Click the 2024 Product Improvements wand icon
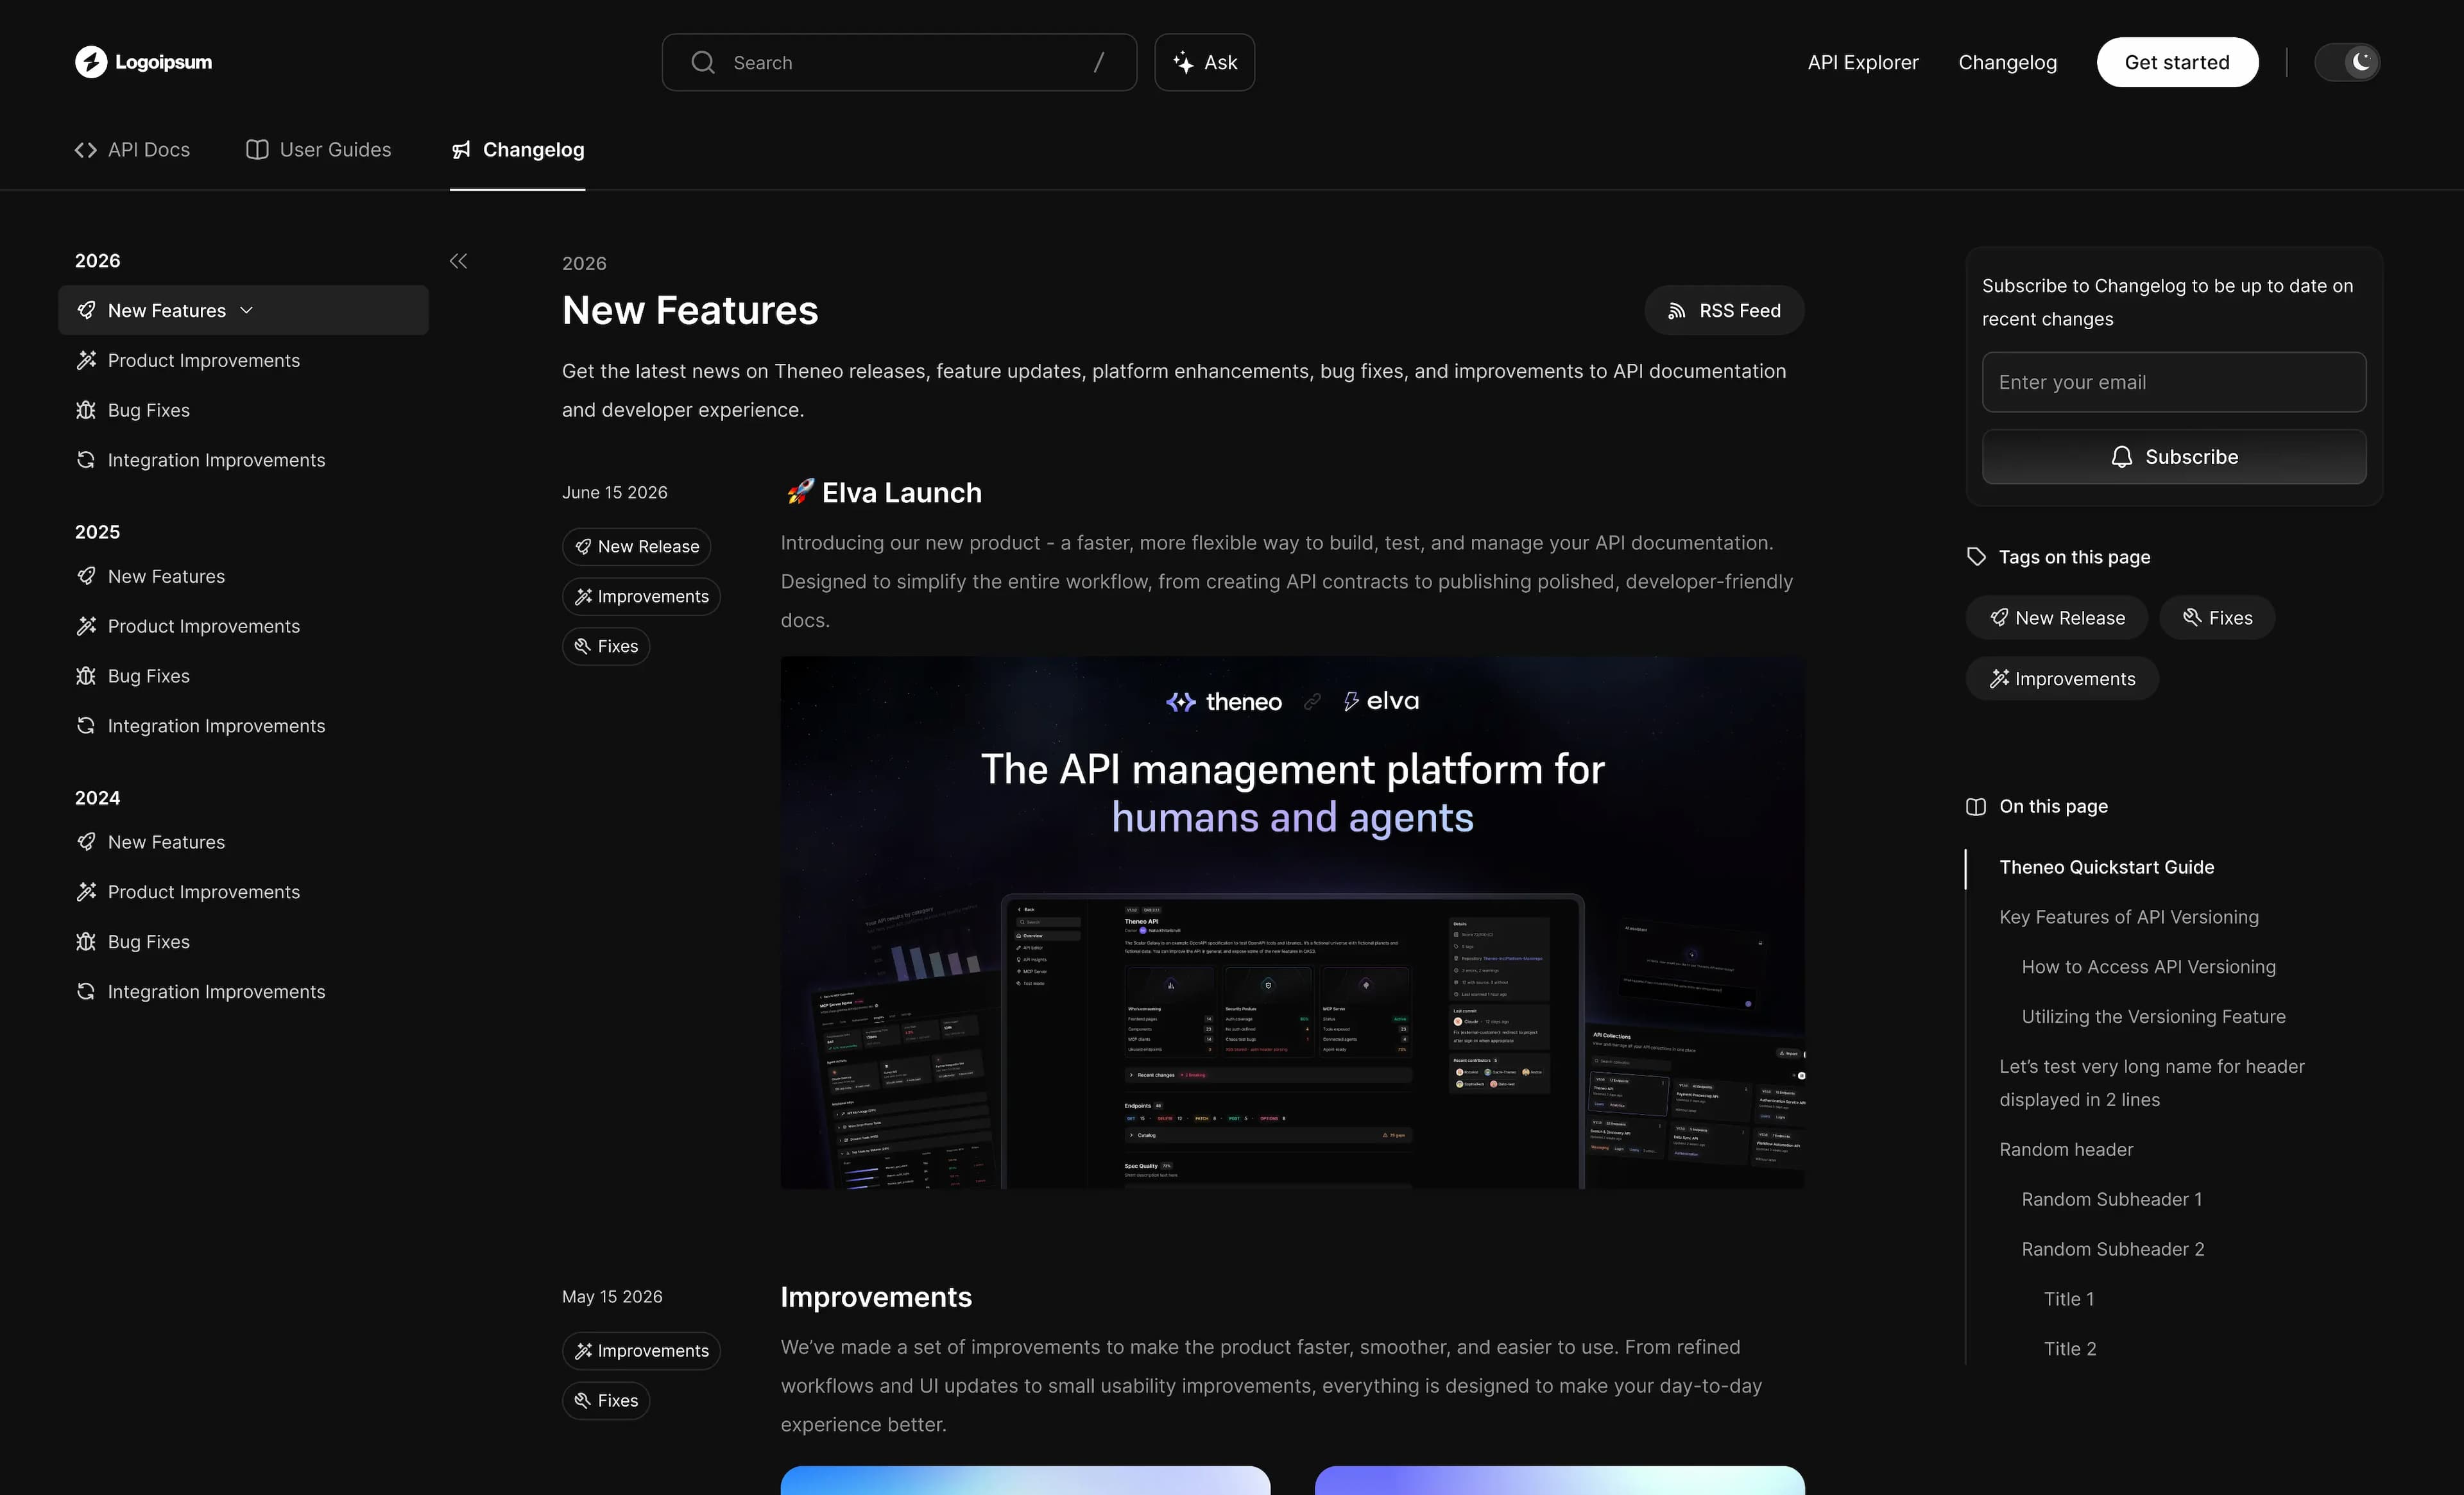 point(86,892)
